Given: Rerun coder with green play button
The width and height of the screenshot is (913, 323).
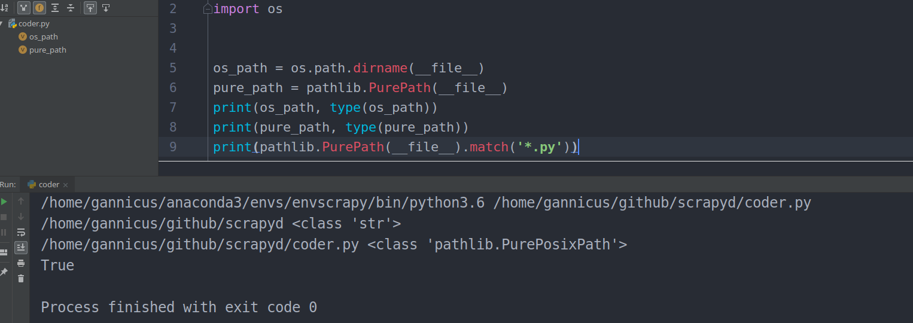Looking at the screenshot, I should (4, 202).
